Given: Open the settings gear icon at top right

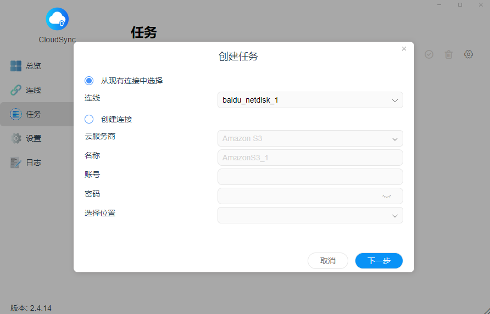Looking at the screenshot, I should tap(469, 54).
